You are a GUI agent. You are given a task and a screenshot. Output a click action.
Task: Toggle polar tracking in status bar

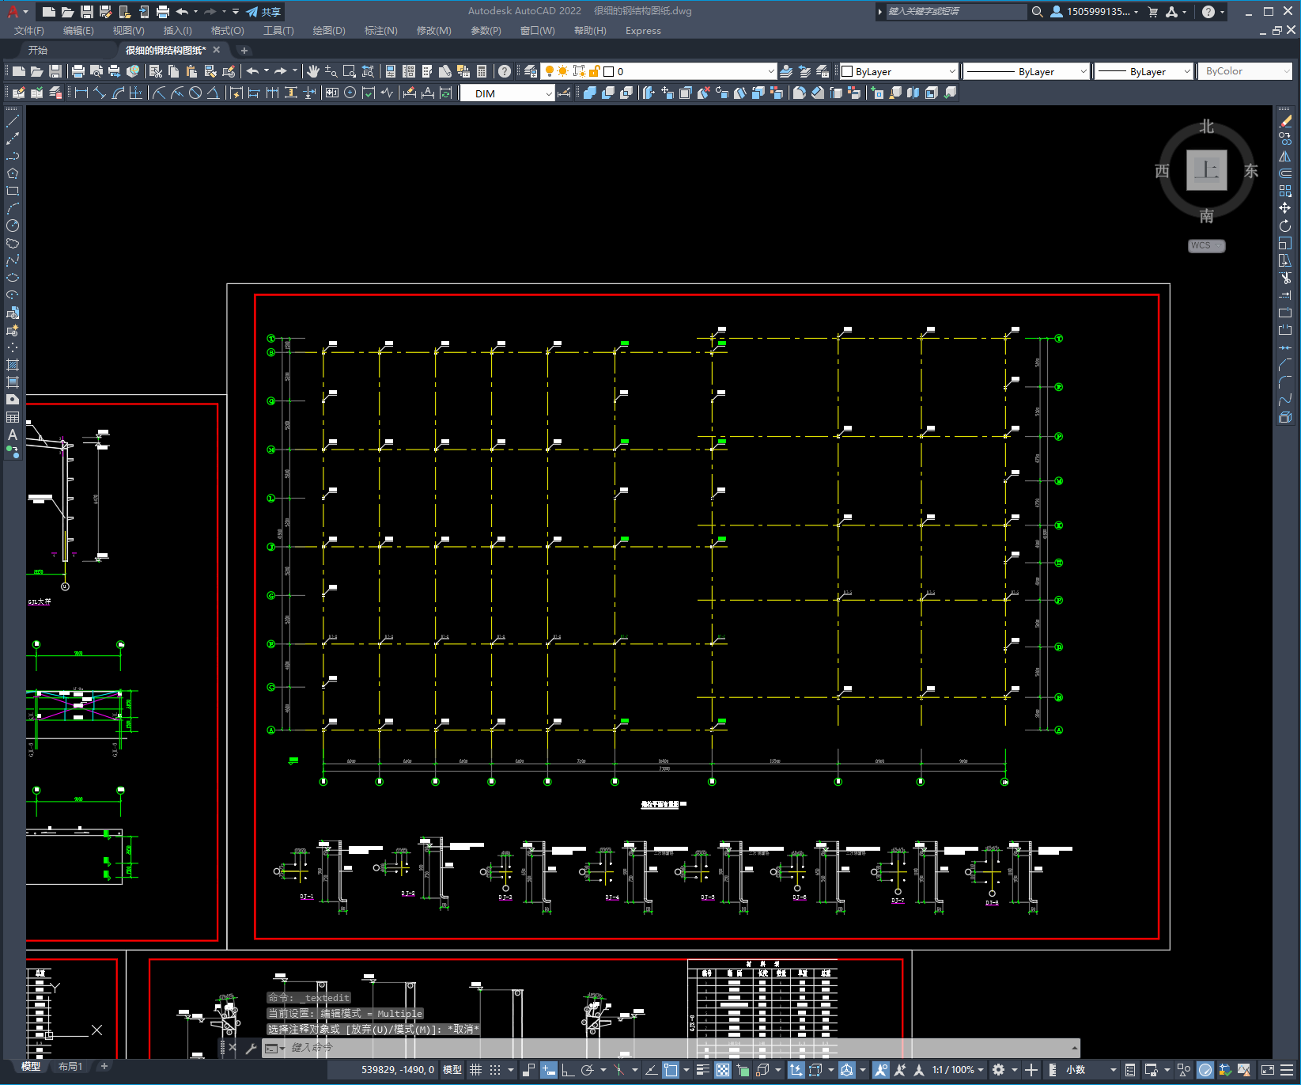[x=587, y=1070]
